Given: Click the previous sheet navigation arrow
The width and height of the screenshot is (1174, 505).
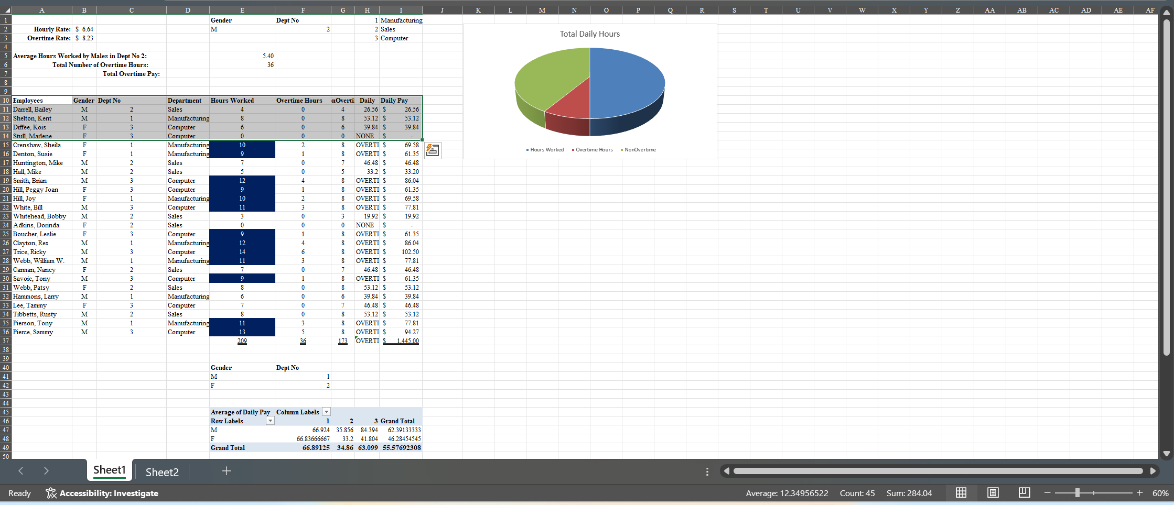Looking at the screenshot, I should pos(21,471).
